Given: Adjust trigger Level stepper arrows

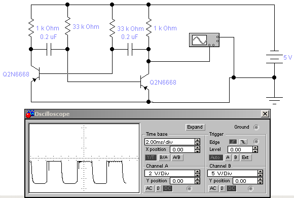Looking at the screenshot, I should pos(255,149).
